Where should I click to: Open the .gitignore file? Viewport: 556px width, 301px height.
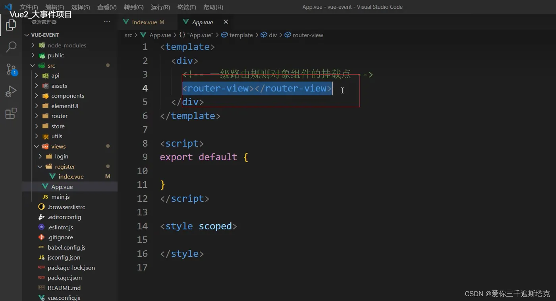(x=70, y=237)
